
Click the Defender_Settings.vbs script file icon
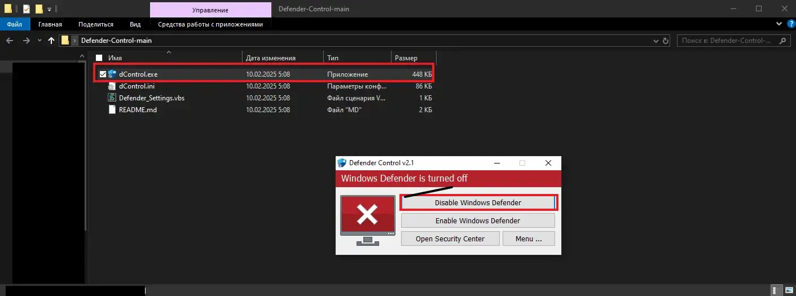click(112, 98)
